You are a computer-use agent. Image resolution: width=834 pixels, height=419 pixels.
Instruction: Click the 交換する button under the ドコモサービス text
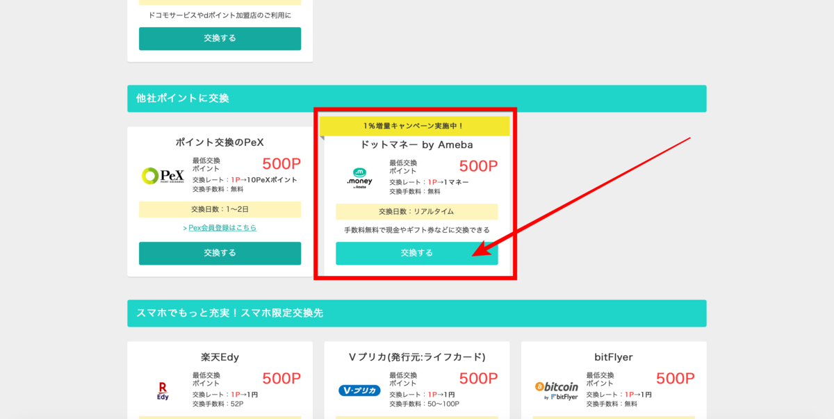tap(220, 38)
